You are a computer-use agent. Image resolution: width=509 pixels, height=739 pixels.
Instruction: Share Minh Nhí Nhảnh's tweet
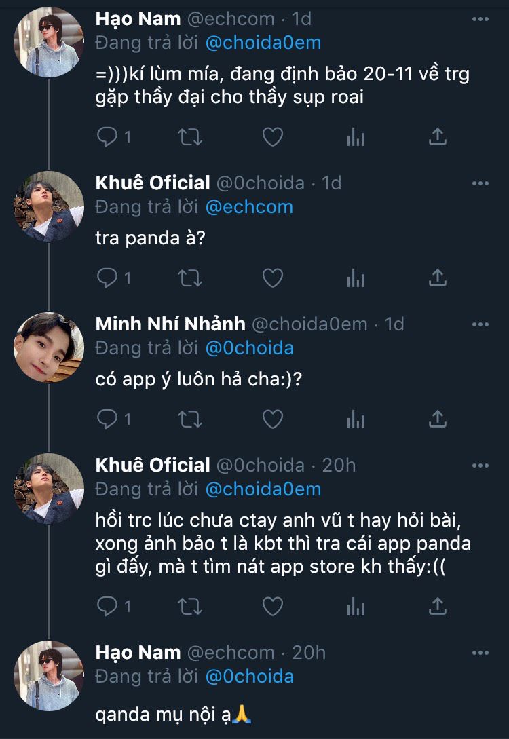coord(438,419)
